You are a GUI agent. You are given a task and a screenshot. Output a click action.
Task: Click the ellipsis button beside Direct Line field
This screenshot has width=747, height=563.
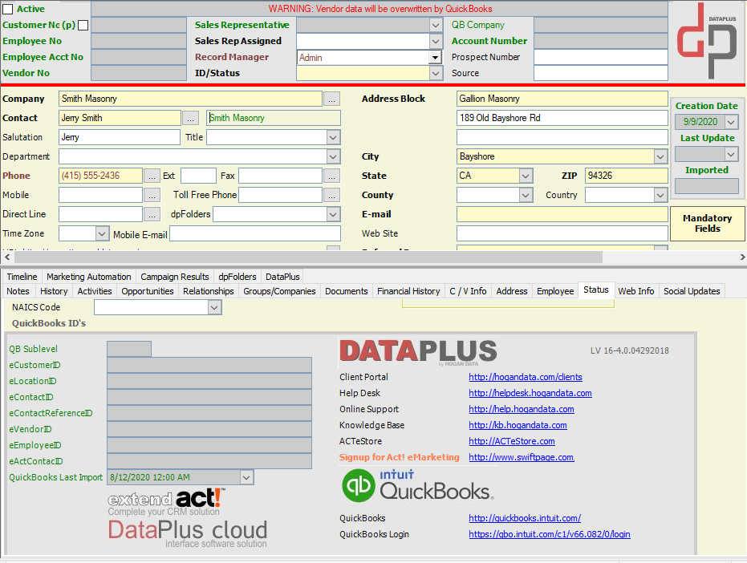152,214
